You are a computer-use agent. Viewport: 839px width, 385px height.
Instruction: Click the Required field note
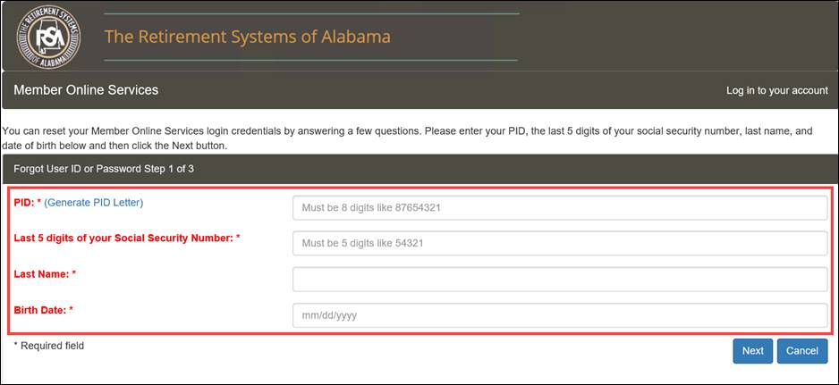click(x=48, y=346)
